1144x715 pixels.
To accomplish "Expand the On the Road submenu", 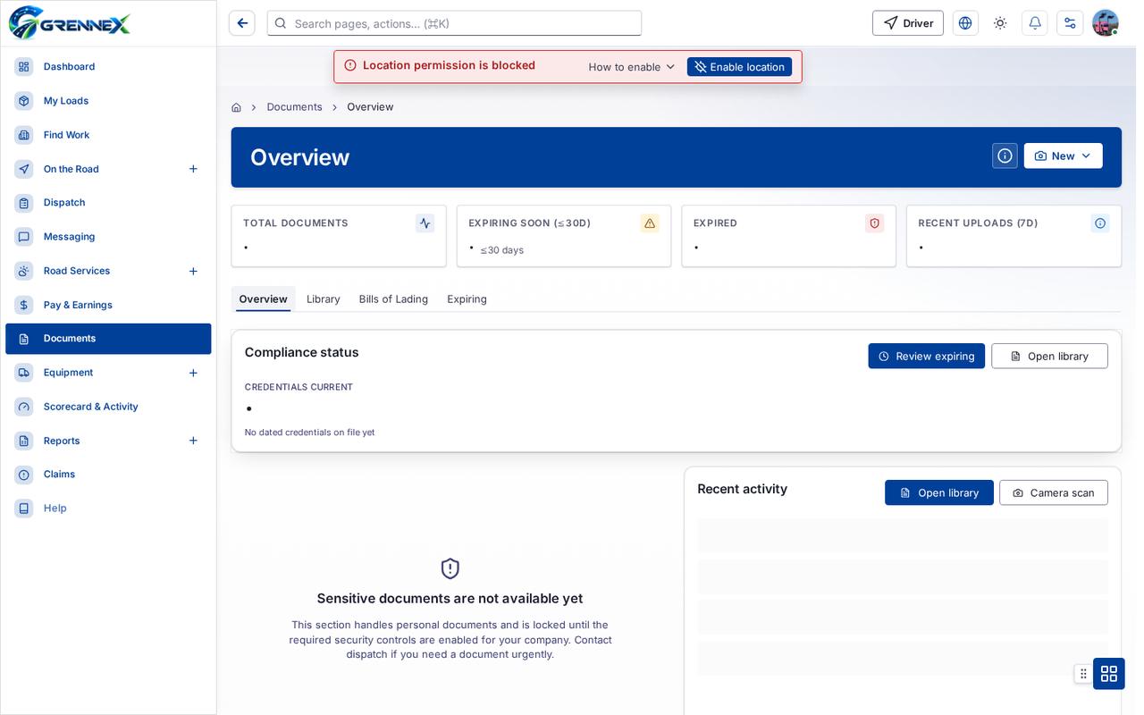I will click(193, 169).
